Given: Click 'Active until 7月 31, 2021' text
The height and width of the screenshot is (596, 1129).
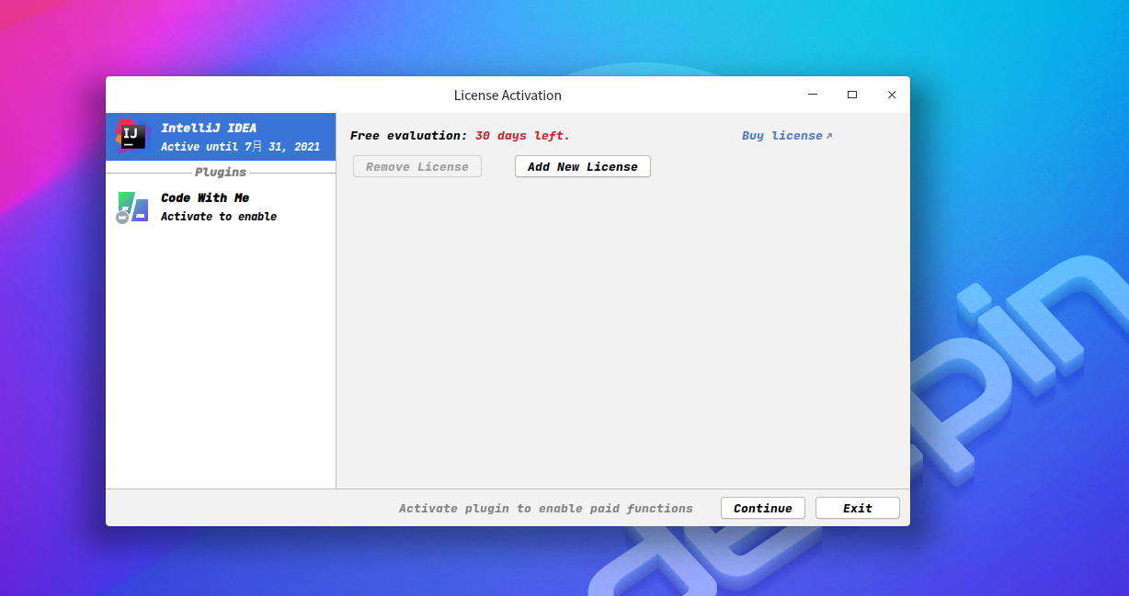Looking at the screenshot, I should (241, 147).
